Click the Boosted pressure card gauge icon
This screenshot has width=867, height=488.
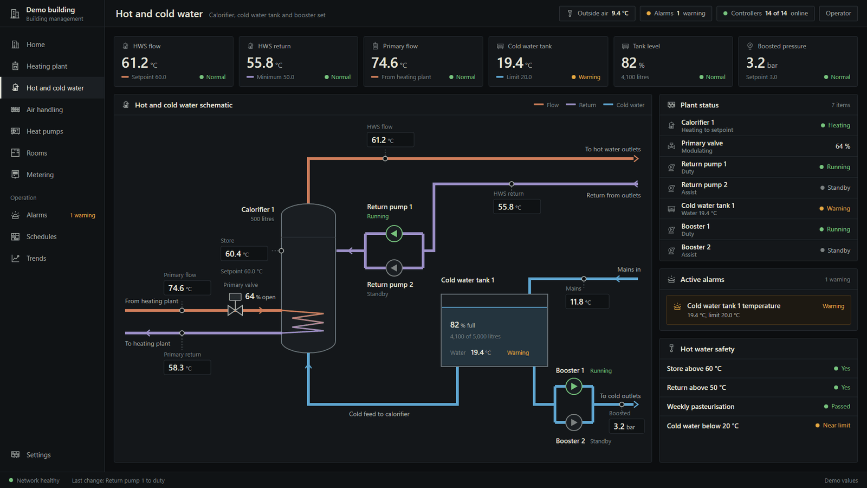(x=750, y=46)
